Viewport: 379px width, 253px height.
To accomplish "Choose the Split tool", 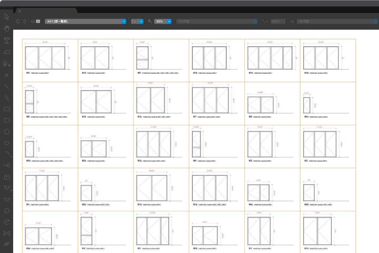I will 7,244.
